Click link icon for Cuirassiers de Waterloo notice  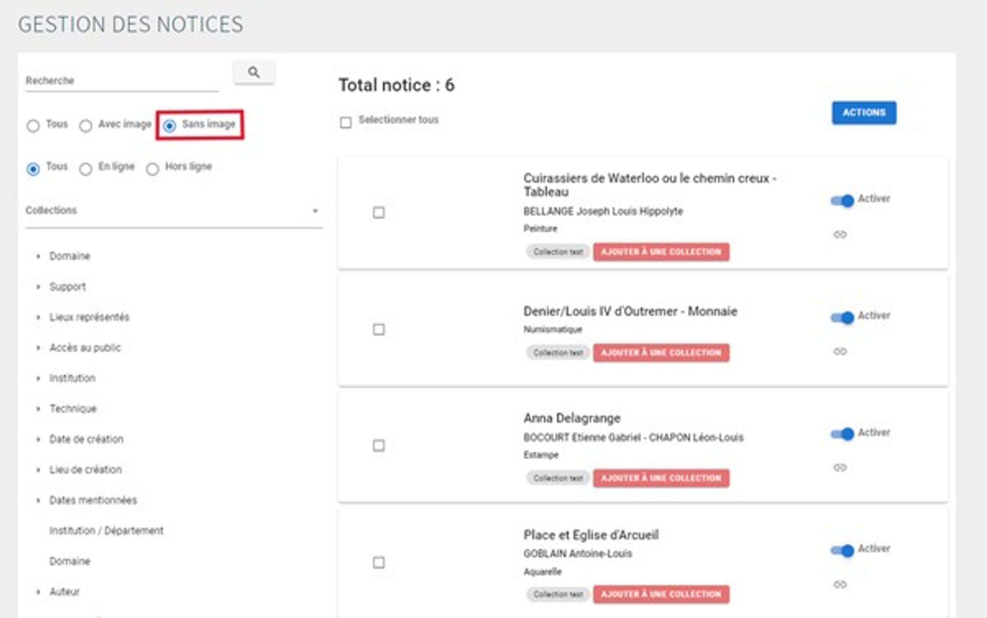(x=840, y=235)
